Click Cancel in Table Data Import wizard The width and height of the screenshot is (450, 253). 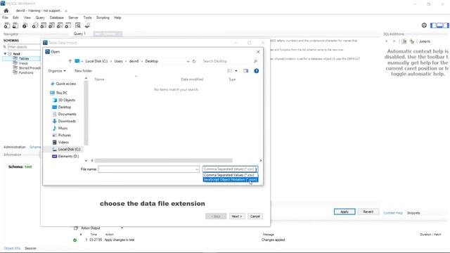point(255,216)
